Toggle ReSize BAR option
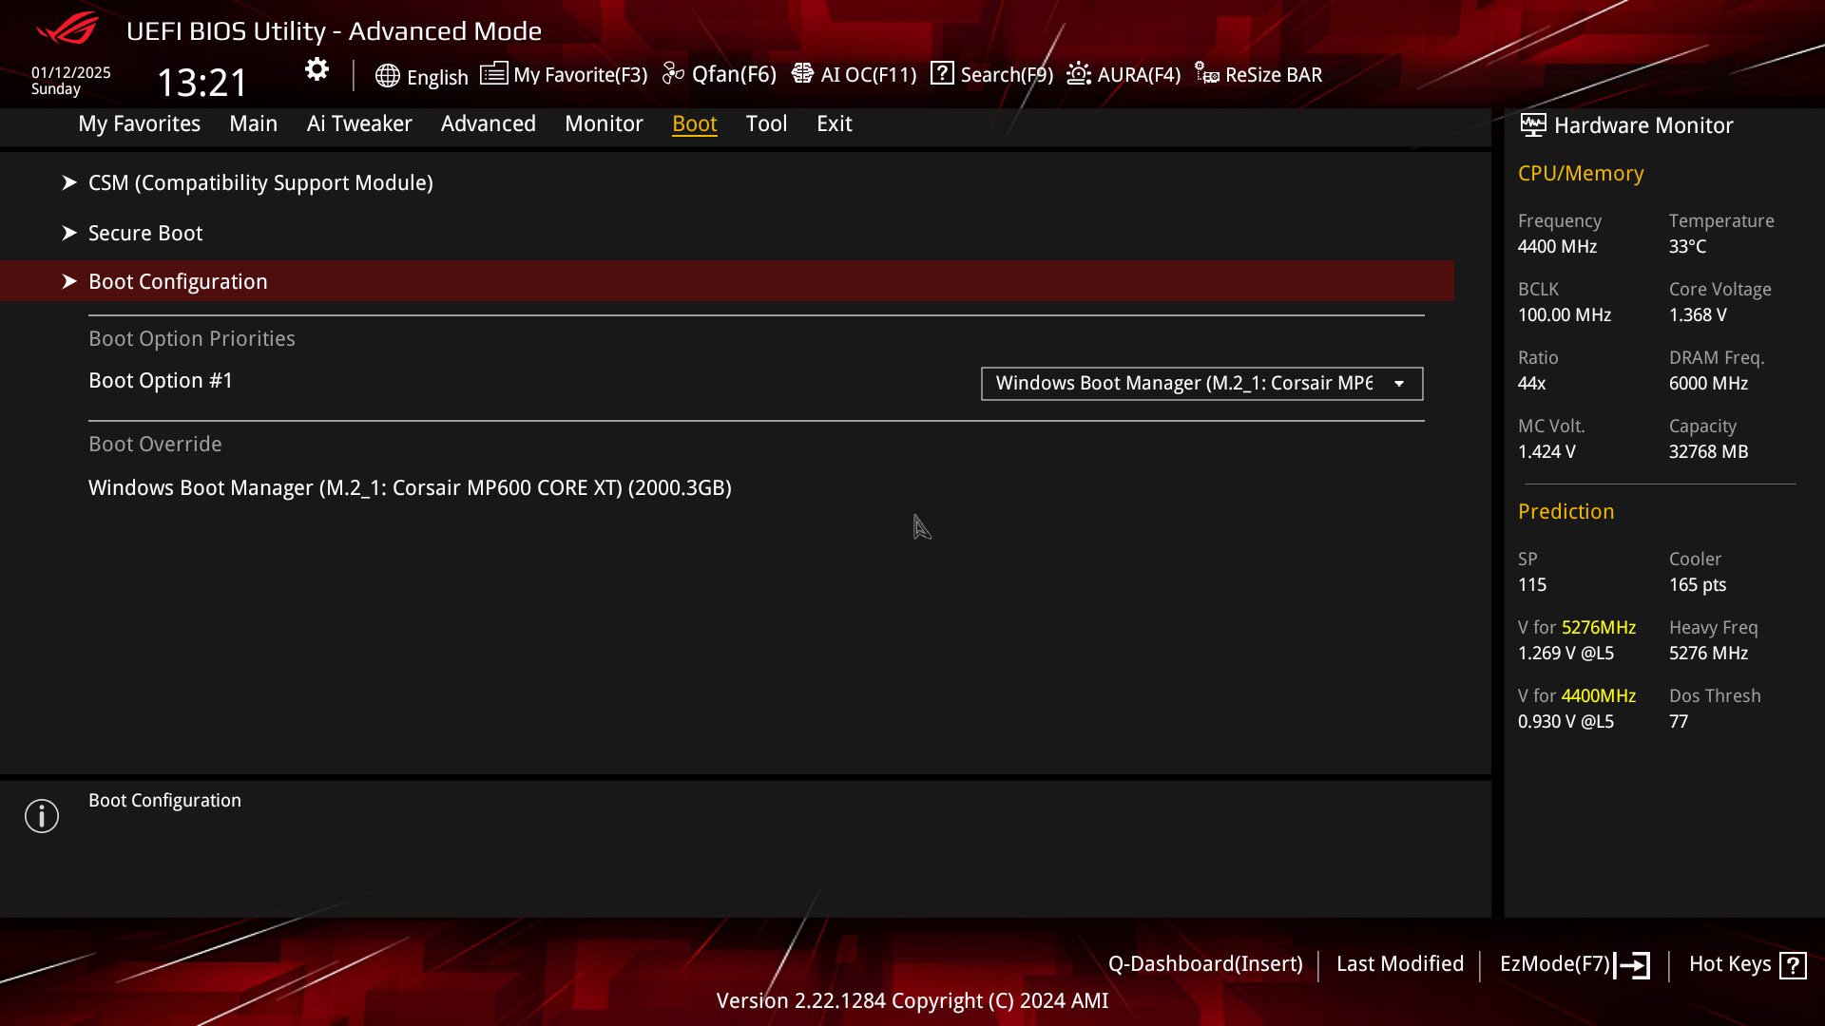 point(1274,75)
